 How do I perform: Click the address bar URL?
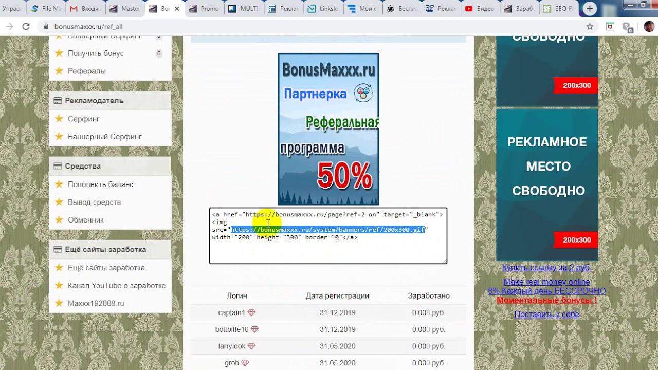click(88, 27)
